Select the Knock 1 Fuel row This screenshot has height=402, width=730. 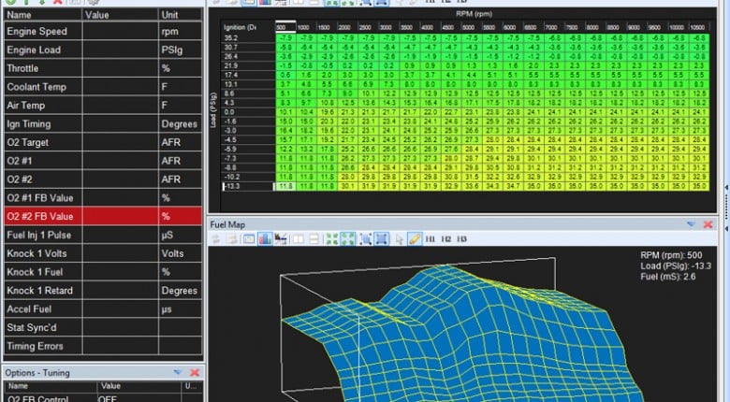[103, 272]
